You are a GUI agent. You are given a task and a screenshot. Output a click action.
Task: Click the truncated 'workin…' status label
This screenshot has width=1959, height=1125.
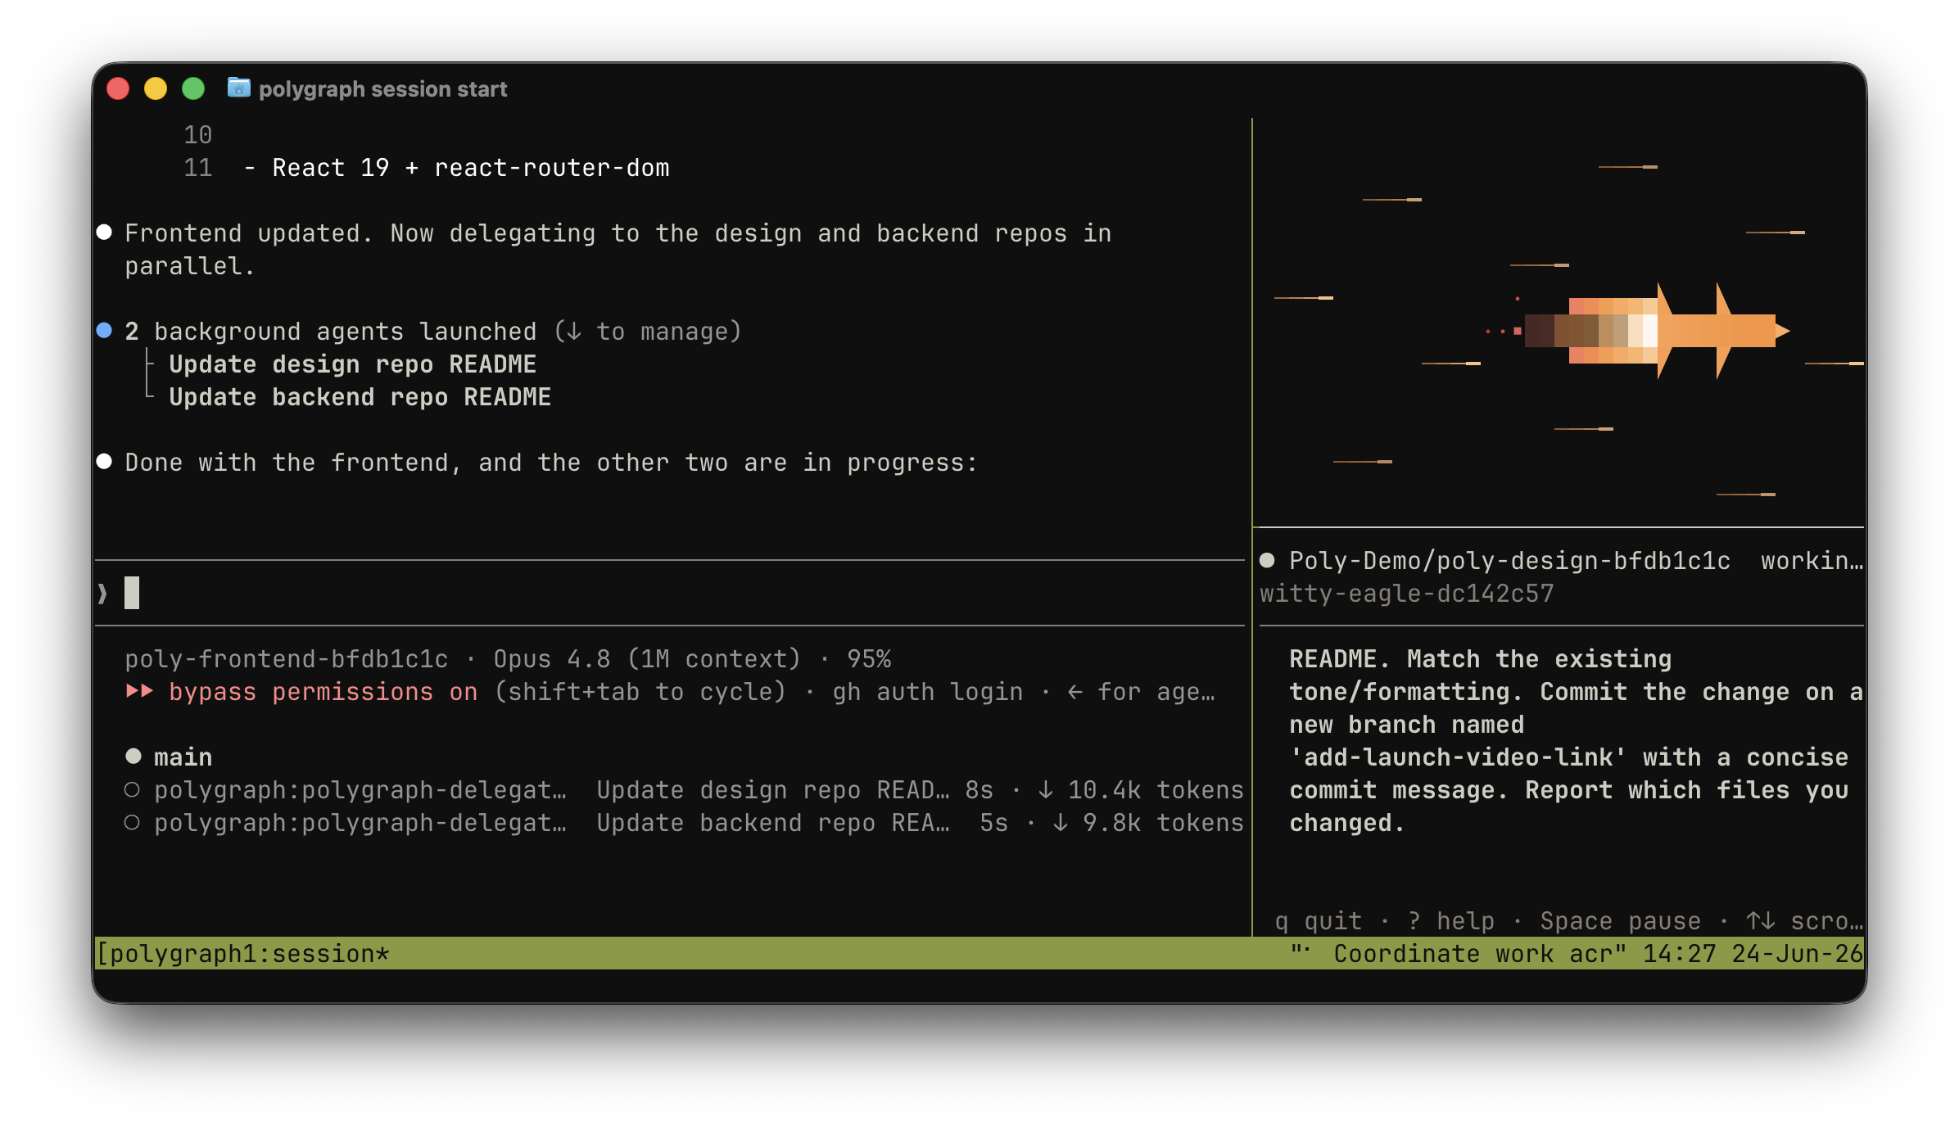tap(1812, 561)
